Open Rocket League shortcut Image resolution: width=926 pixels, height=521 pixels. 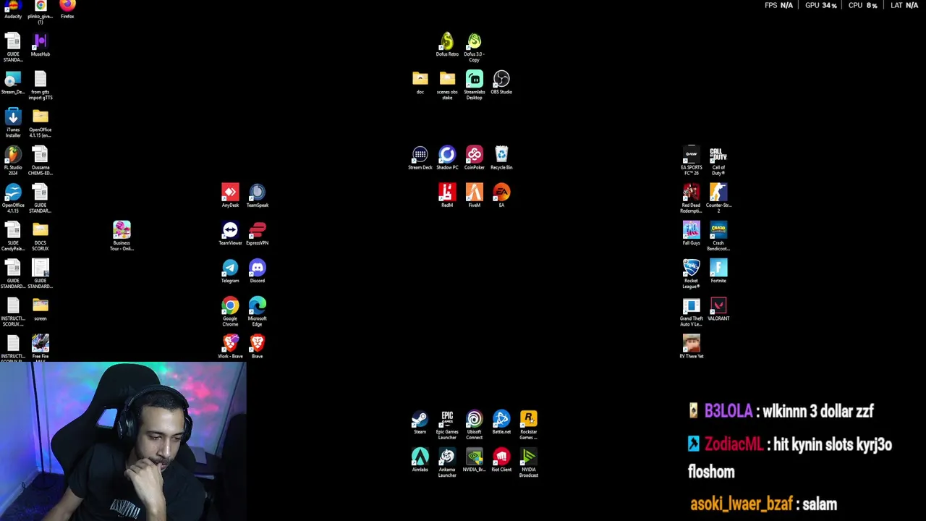[x=692, y=274]
